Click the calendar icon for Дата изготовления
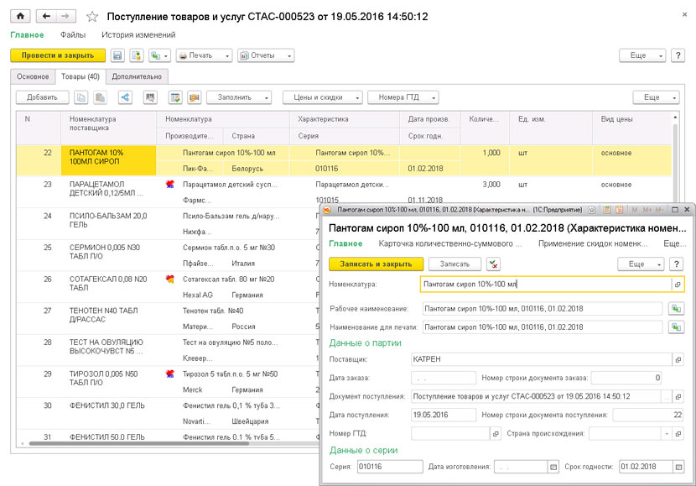Screen dimensions: 696x486 point(553,467)
